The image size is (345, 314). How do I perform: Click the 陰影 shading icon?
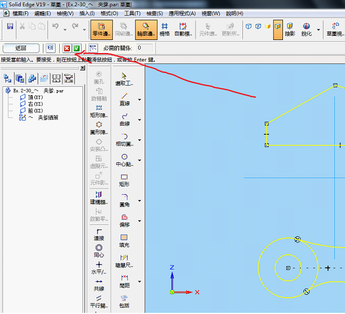click(x=290, y=30)
